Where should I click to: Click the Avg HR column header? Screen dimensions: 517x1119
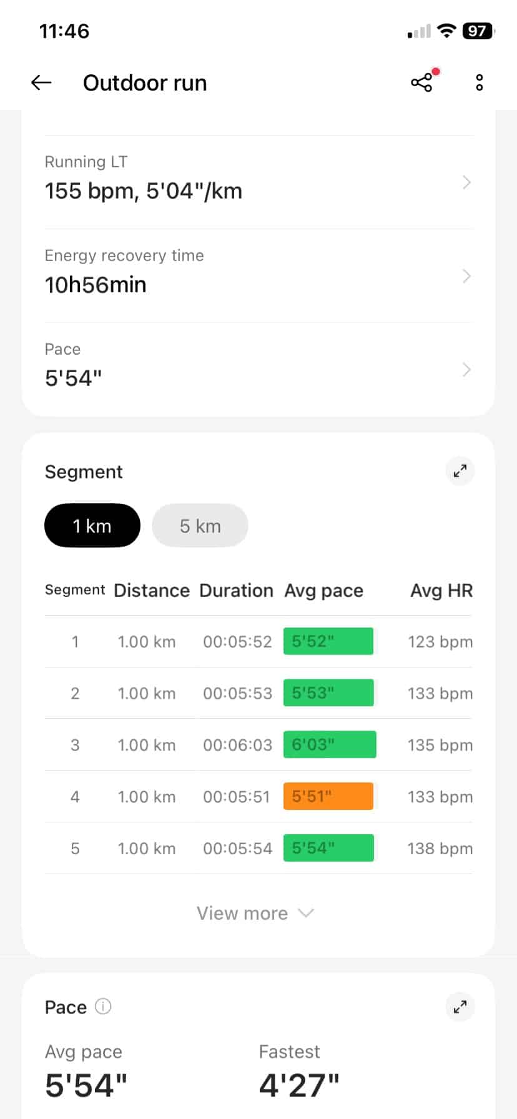point(441,591)
